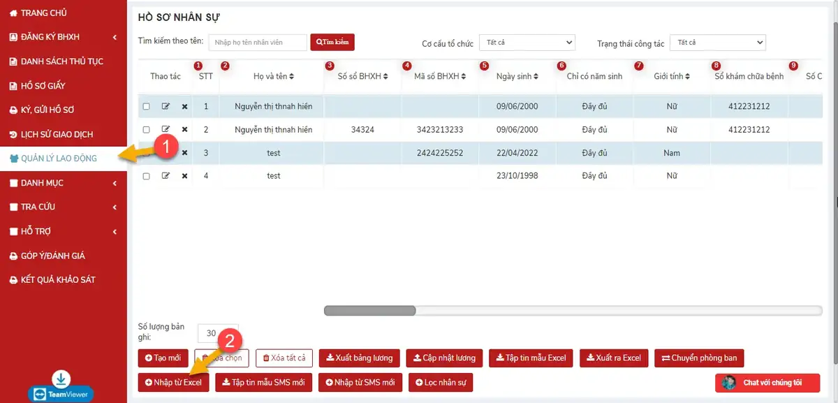
Task: Expand HỖ TRỢ submenu chevron
Action: [115, 231]
